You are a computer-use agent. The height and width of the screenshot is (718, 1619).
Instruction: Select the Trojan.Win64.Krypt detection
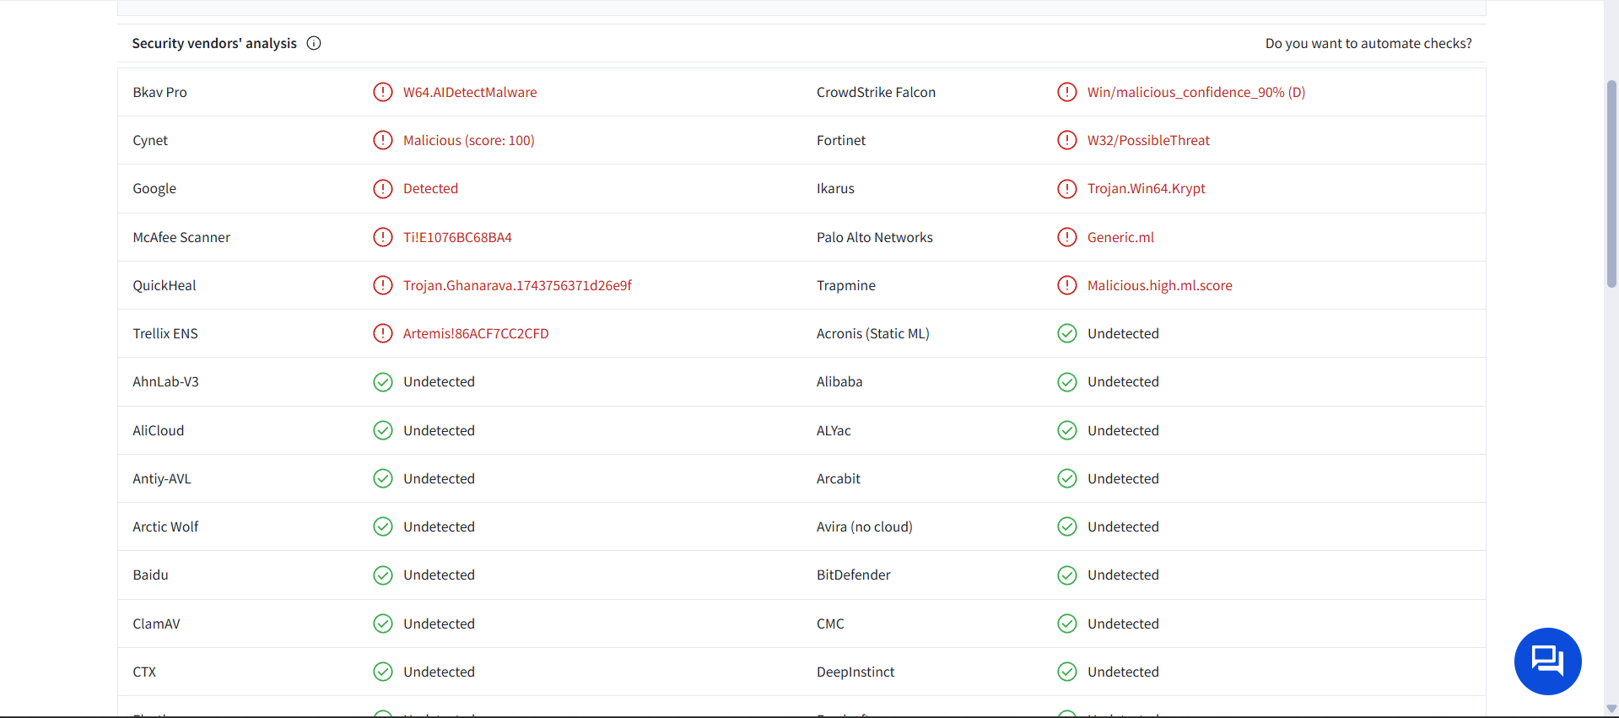coord(1147,188)
